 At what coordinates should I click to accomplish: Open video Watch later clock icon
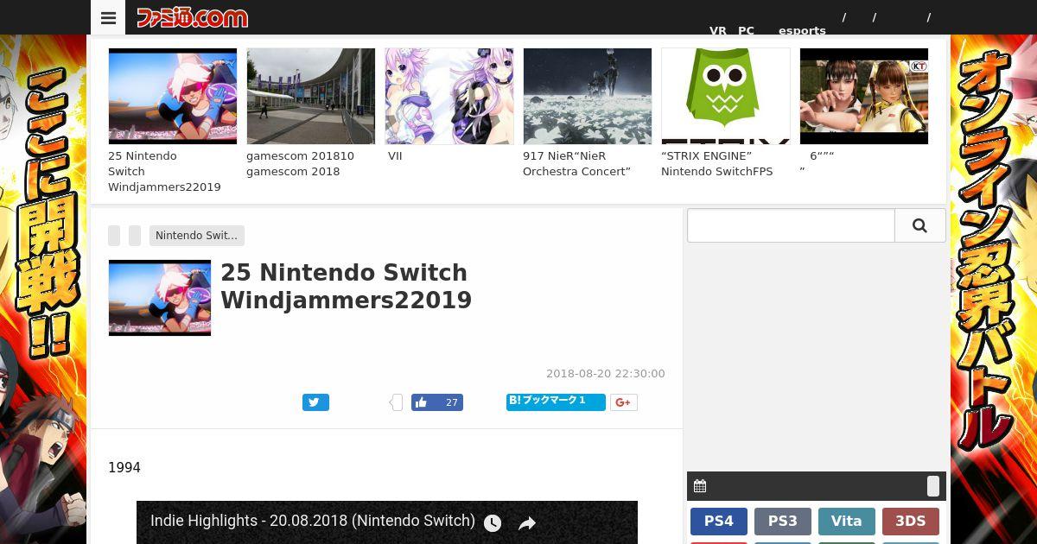[493, 522]
